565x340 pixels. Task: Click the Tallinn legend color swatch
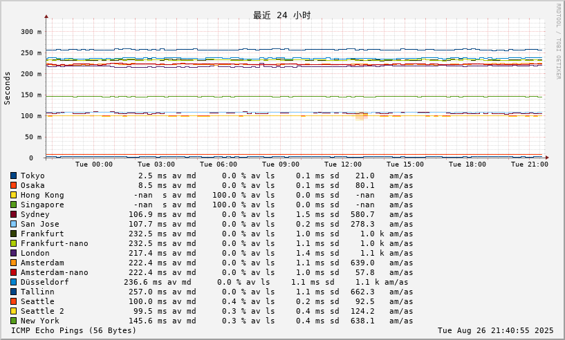click(13, 292)
